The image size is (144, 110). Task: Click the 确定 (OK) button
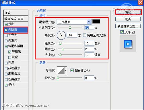(x=128, y=12)
